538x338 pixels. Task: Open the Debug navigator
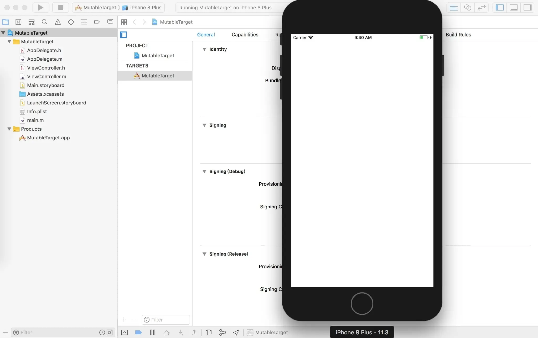pos(84,22)
